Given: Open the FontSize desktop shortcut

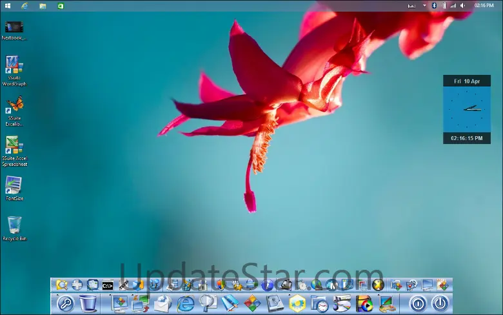Looking at the screenshot, I should 14,188.
